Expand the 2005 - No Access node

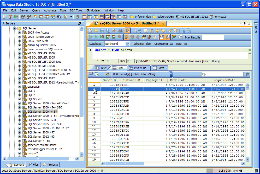click(19, 33)
